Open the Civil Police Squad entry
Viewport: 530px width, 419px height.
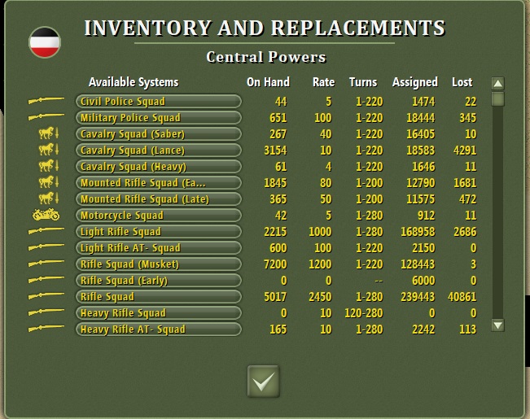click(x=159, y=102)
